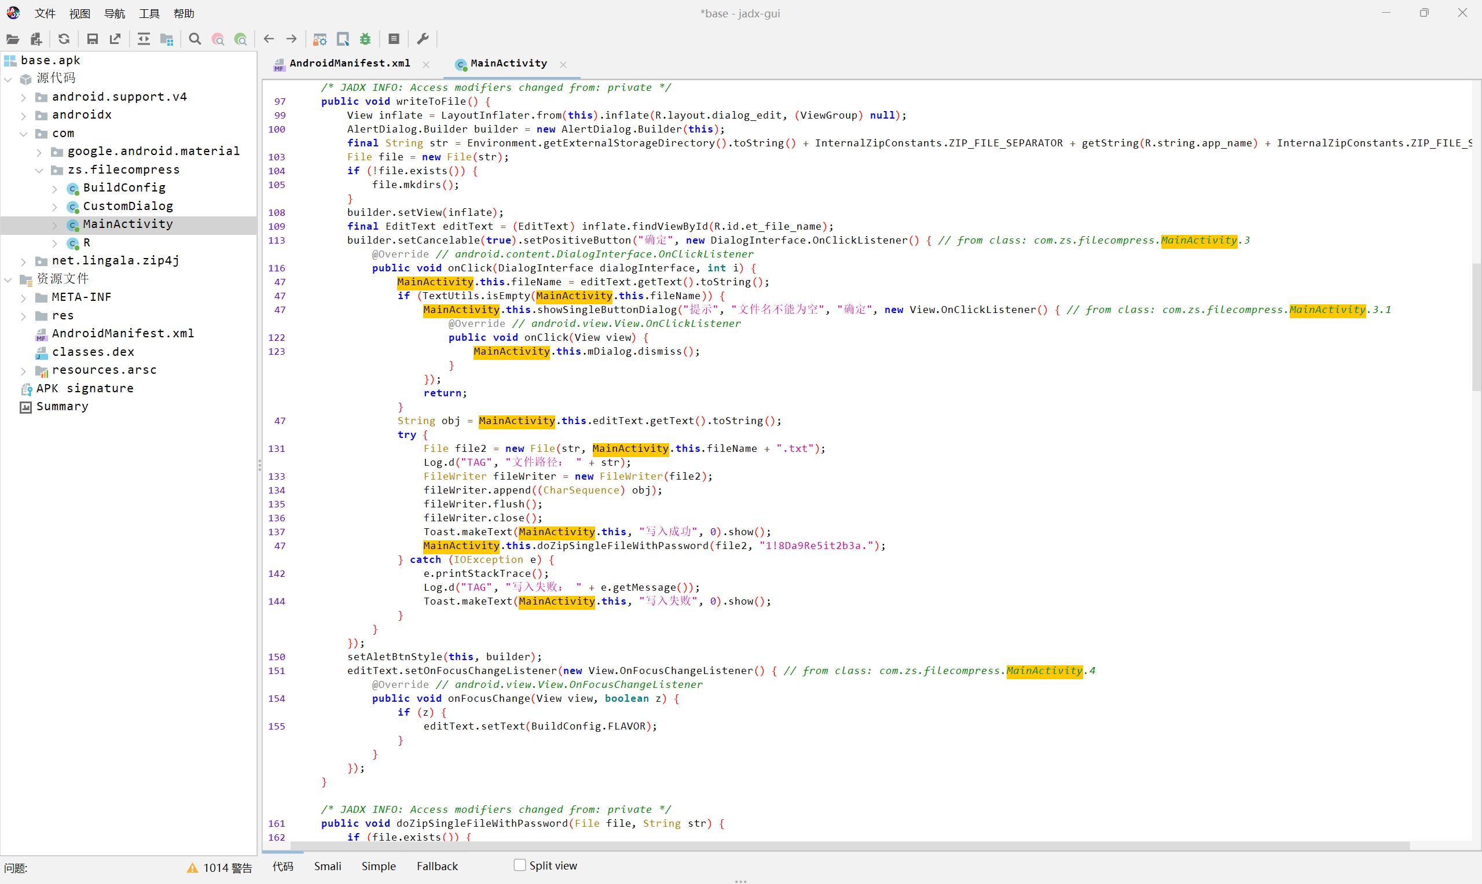Switch to 代码 view mode
Image resolution: width=1482 pixels, height=884 pixels.
pyautogui.click(x=283, y=866)
